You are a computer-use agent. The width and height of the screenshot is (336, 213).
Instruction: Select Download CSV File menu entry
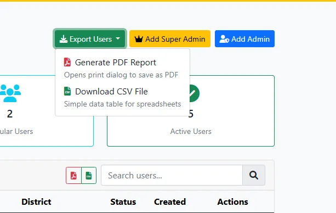click(x=122, y=98)
